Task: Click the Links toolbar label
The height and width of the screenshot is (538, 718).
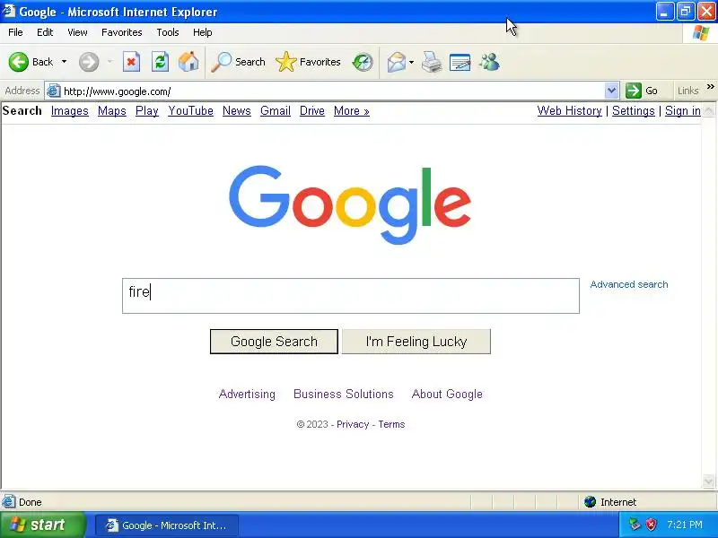Action: tap(688, 91)
